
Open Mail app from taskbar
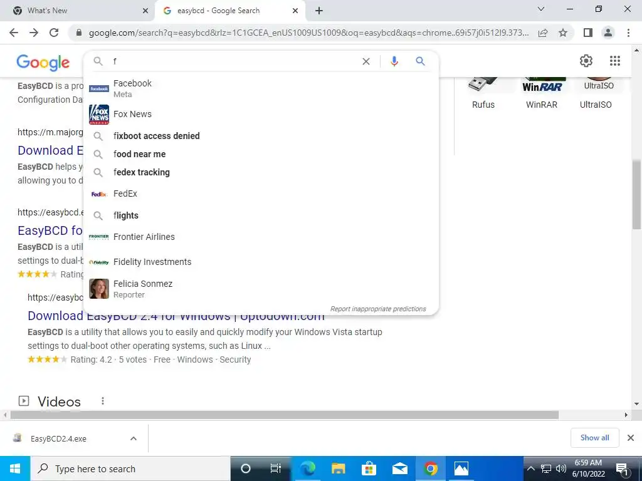point(399,468)
